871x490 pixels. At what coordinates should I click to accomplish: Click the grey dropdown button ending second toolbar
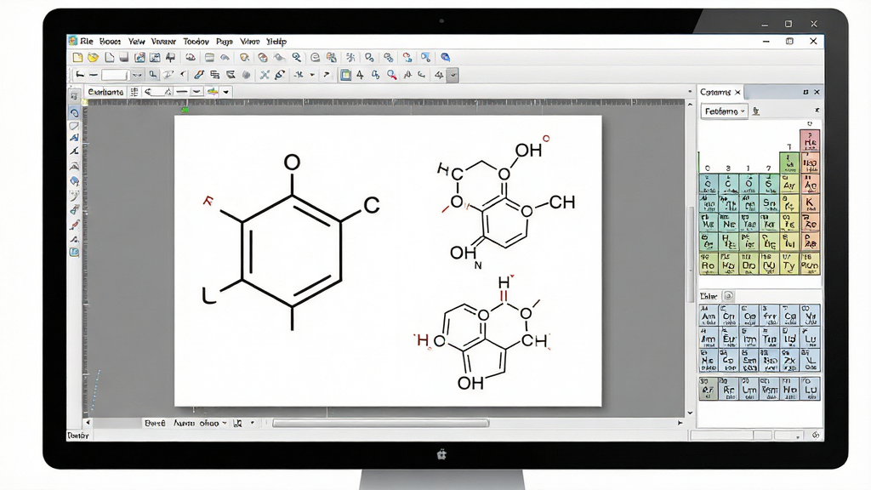(x=453, y=75)
